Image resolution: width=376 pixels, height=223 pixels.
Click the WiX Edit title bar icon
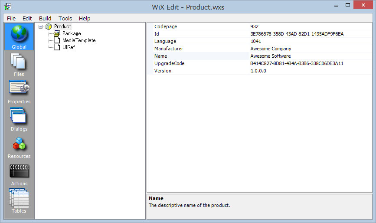tap(7, 7)
